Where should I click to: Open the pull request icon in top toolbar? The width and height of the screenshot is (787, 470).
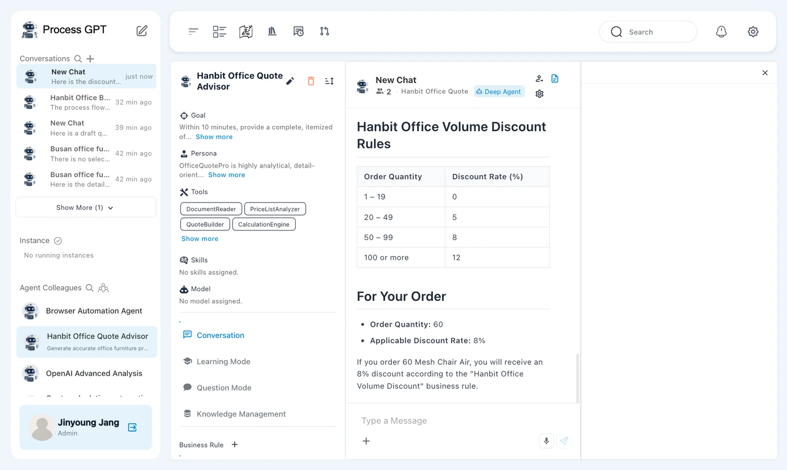[x=325, y=31]
